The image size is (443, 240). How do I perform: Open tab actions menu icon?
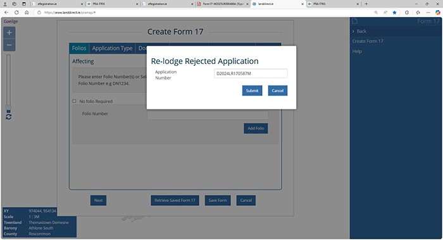(24, 4)
